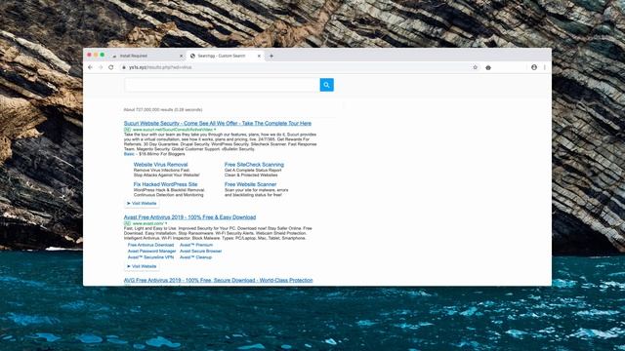Click Visit Website button under Avast ad

[x=142, y=266]
